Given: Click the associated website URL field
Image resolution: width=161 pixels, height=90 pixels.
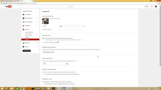Looking at the screenshot, I should (54, 64).
